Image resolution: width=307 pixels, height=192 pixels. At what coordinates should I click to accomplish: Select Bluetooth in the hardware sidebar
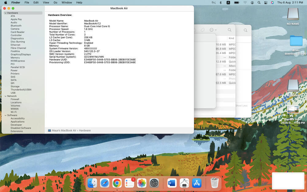pos(16,26)
